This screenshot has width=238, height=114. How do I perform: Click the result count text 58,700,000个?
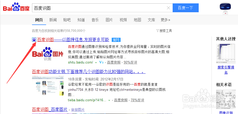pos(76,31)
